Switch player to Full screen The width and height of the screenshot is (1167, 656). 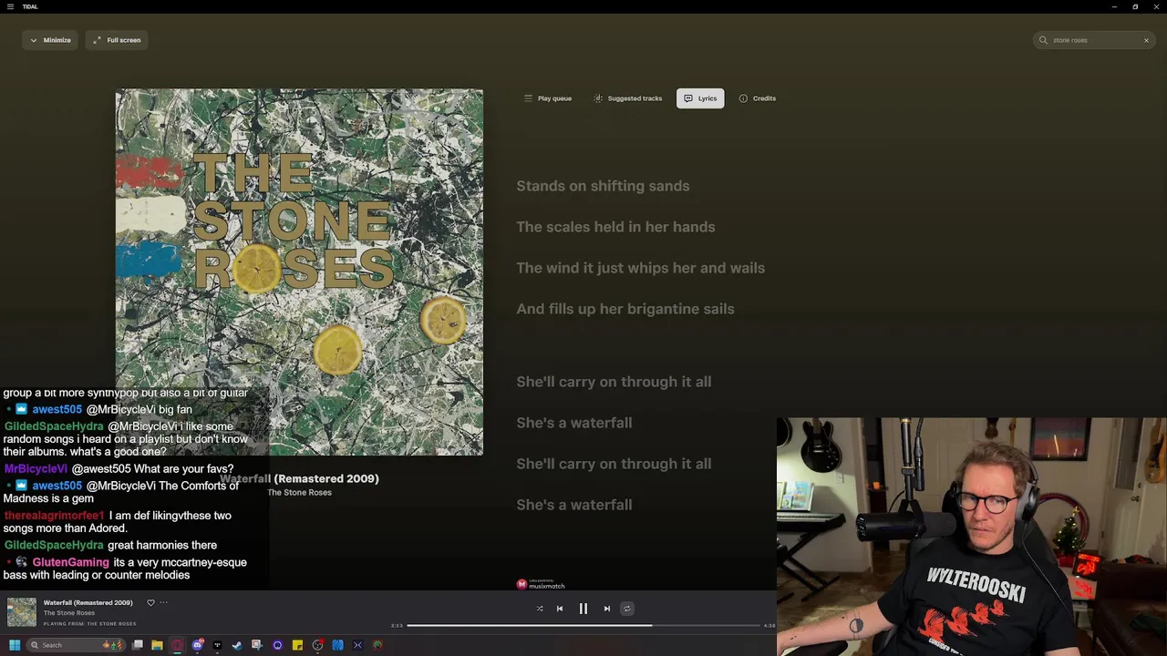click(117, 40)
